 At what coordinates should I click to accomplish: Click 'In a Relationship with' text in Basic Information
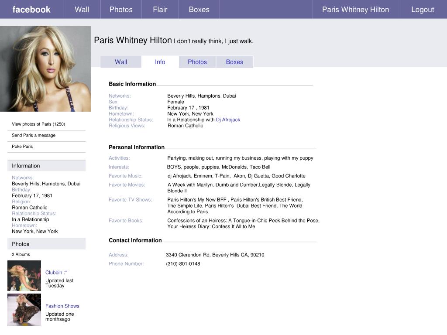coord(191,120)
